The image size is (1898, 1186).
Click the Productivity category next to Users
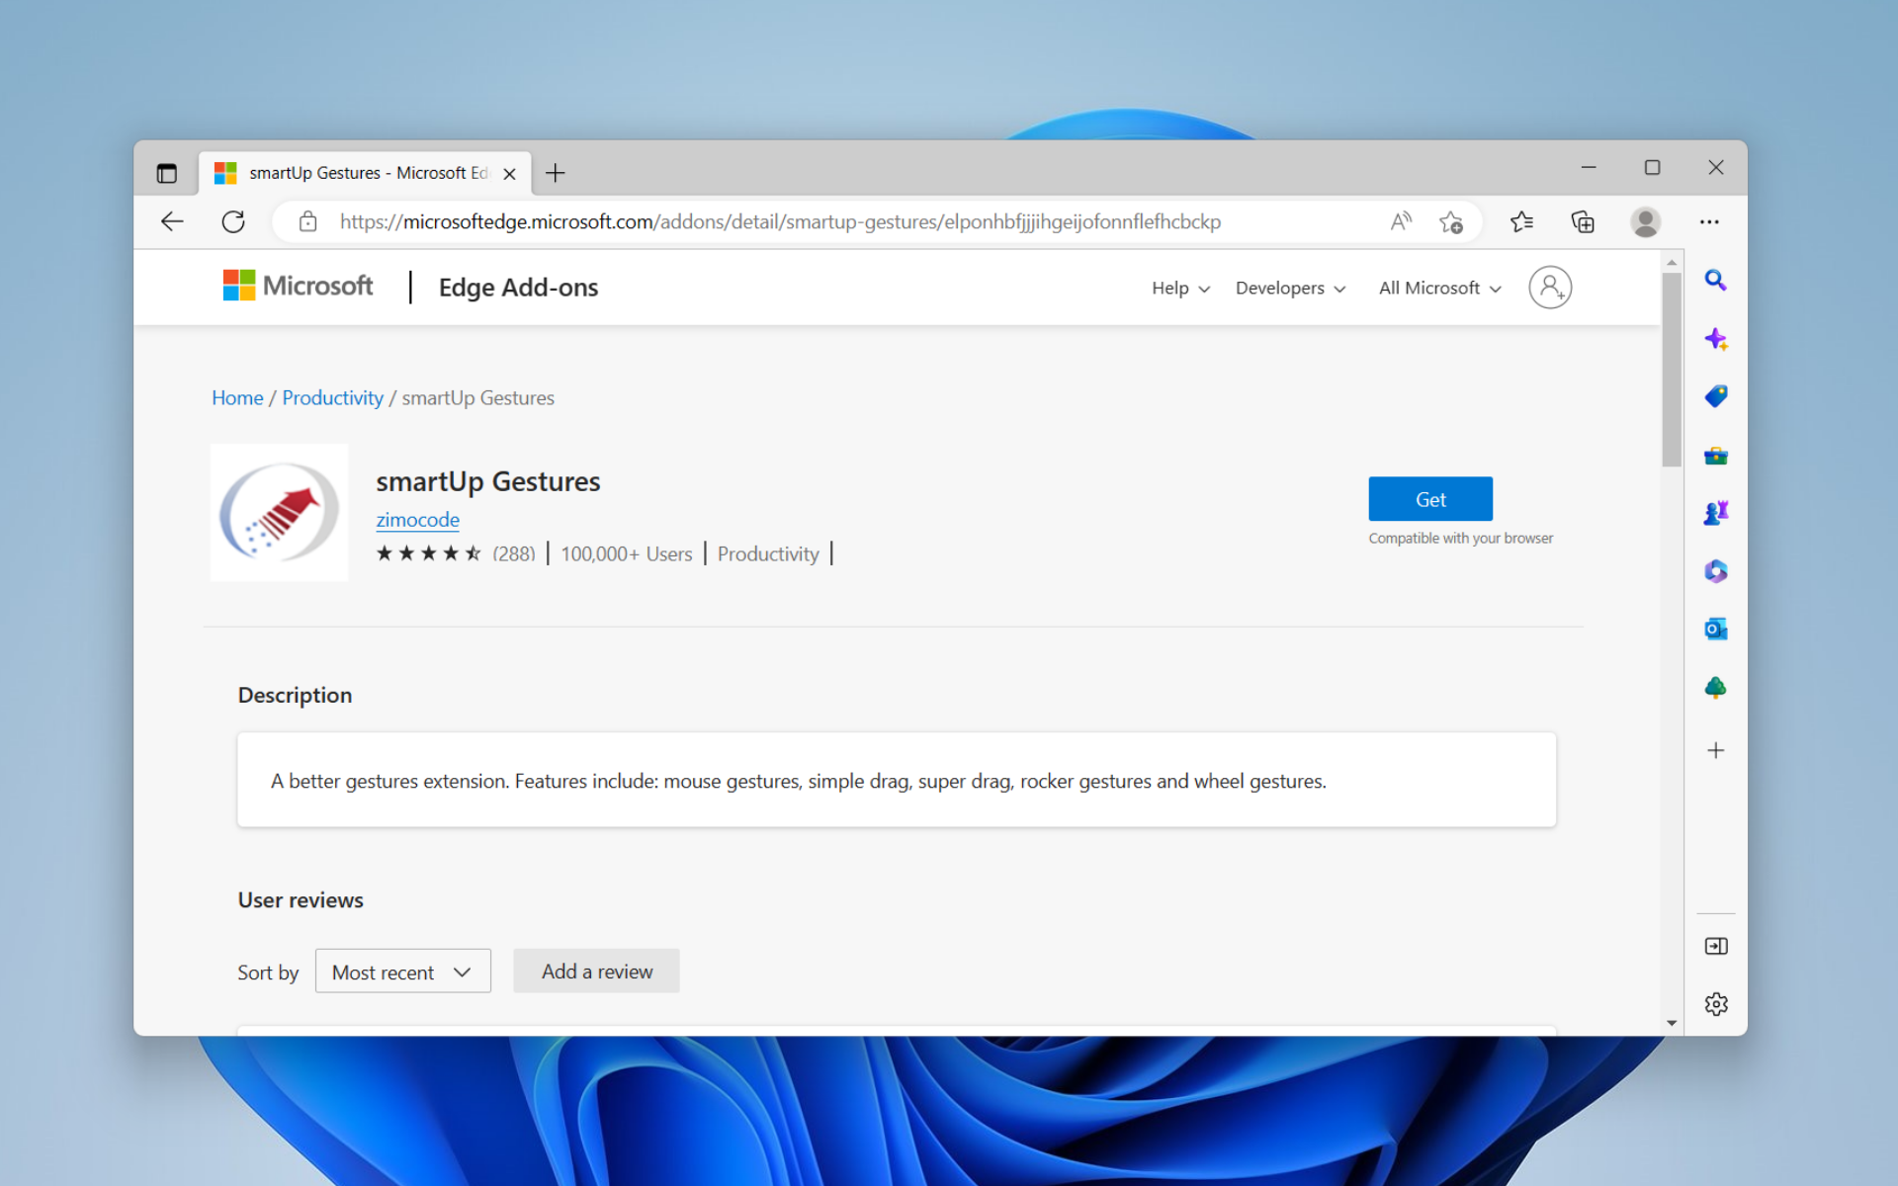point(768,553)
